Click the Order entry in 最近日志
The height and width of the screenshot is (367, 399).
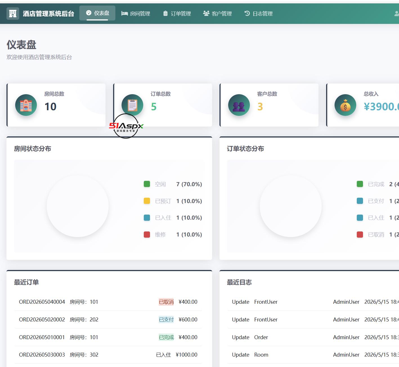coord(261,337)
